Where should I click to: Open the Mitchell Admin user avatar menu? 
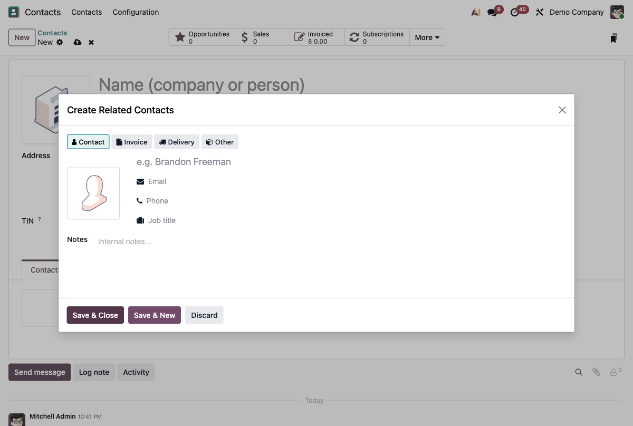(x=617, y=12)
